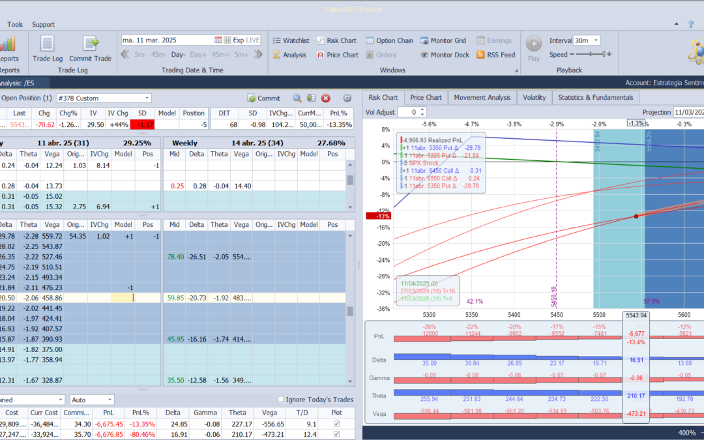704x440 pixels.
Task: Decrease playback speed with minus icon
Action: click(572, 54)
